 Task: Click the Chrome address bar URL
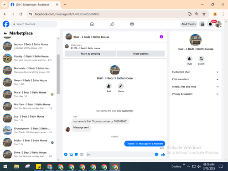point(67,14)
